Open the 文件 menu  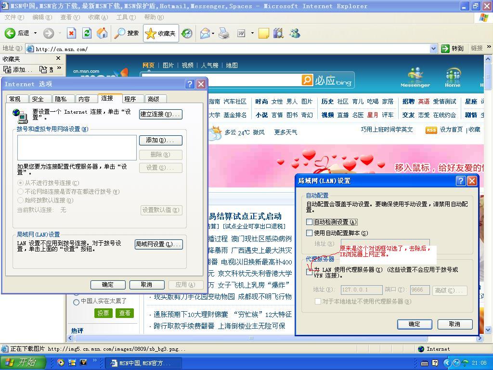tap(14, 17)
